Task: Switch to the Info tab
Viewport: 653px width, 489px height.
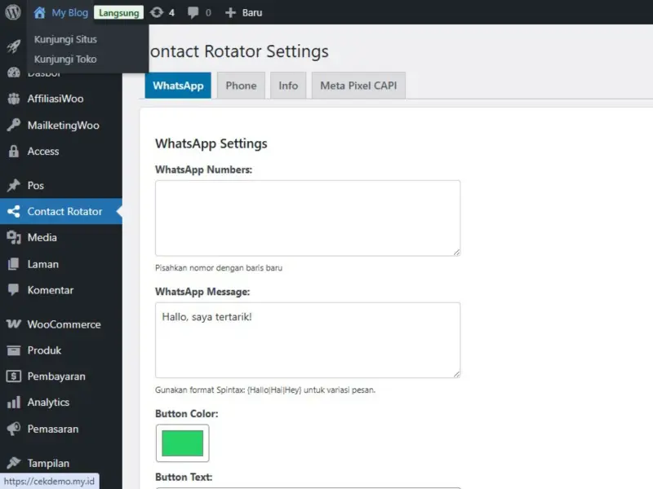Action: coord(288,86)
